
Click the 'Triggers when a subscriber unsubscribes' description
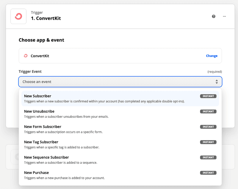[x=66, y=117]
